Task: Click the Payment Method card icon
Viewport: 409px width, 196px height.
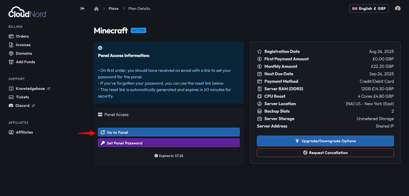Action: (x=259, y=81)
